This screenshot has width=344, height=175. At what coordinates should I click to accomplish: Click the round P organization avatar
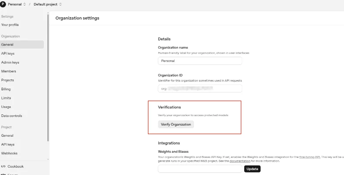point(3,4)
